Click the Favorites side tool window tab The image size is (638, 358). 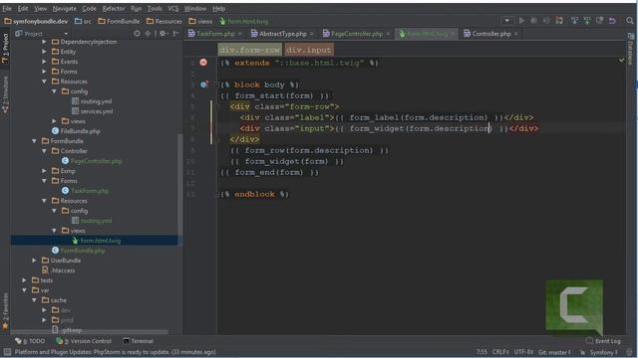coord(5,311)
